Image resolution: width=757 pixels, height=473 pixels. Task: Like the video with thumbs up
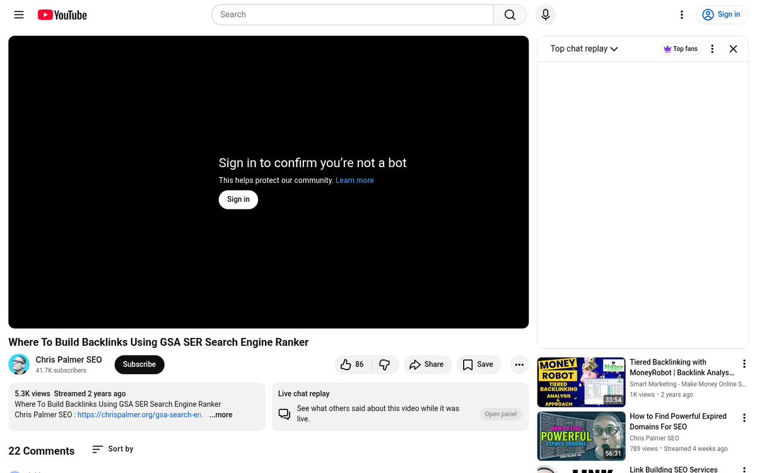click(353, 365)
